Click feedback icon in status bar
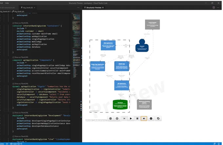Image resolution: width=223 pixels, height=145 pixels. pyautogui.click(x=214, y=144)
